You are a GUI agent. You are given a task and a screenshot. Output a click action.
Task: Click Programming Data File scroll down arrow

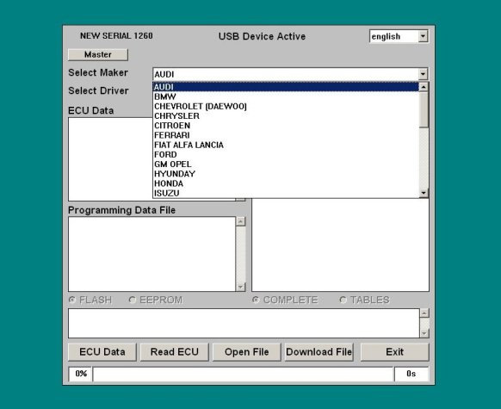(x=240, y=287)
